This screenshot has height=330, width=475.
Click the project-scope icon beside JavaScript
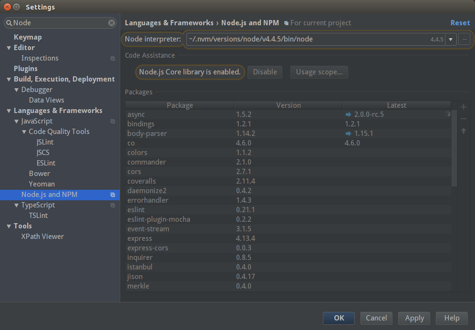click(x=113, y=121)
